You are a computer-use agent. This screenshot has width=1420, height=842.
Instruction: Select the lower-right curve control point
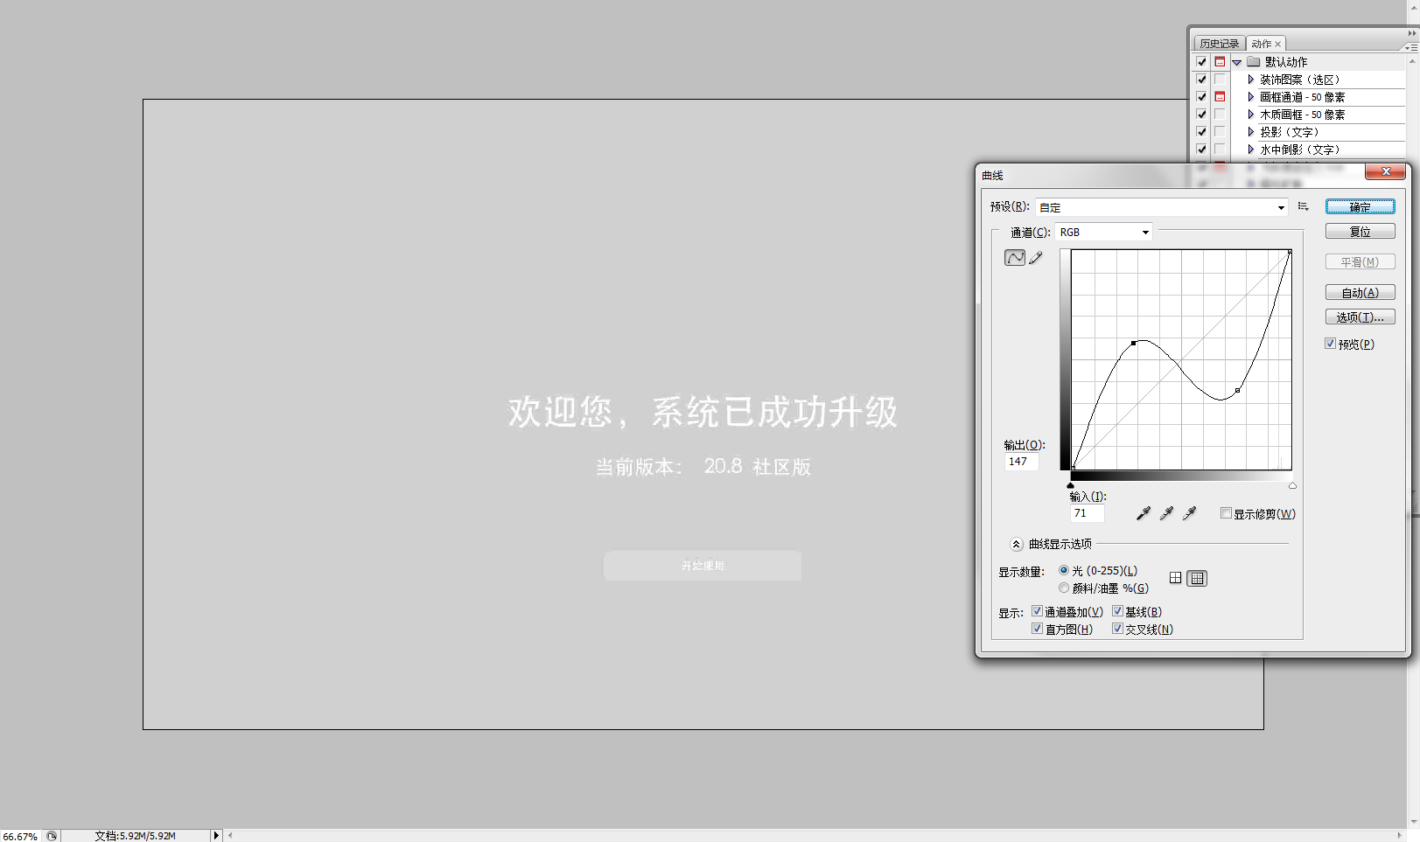click(1237, 390)
